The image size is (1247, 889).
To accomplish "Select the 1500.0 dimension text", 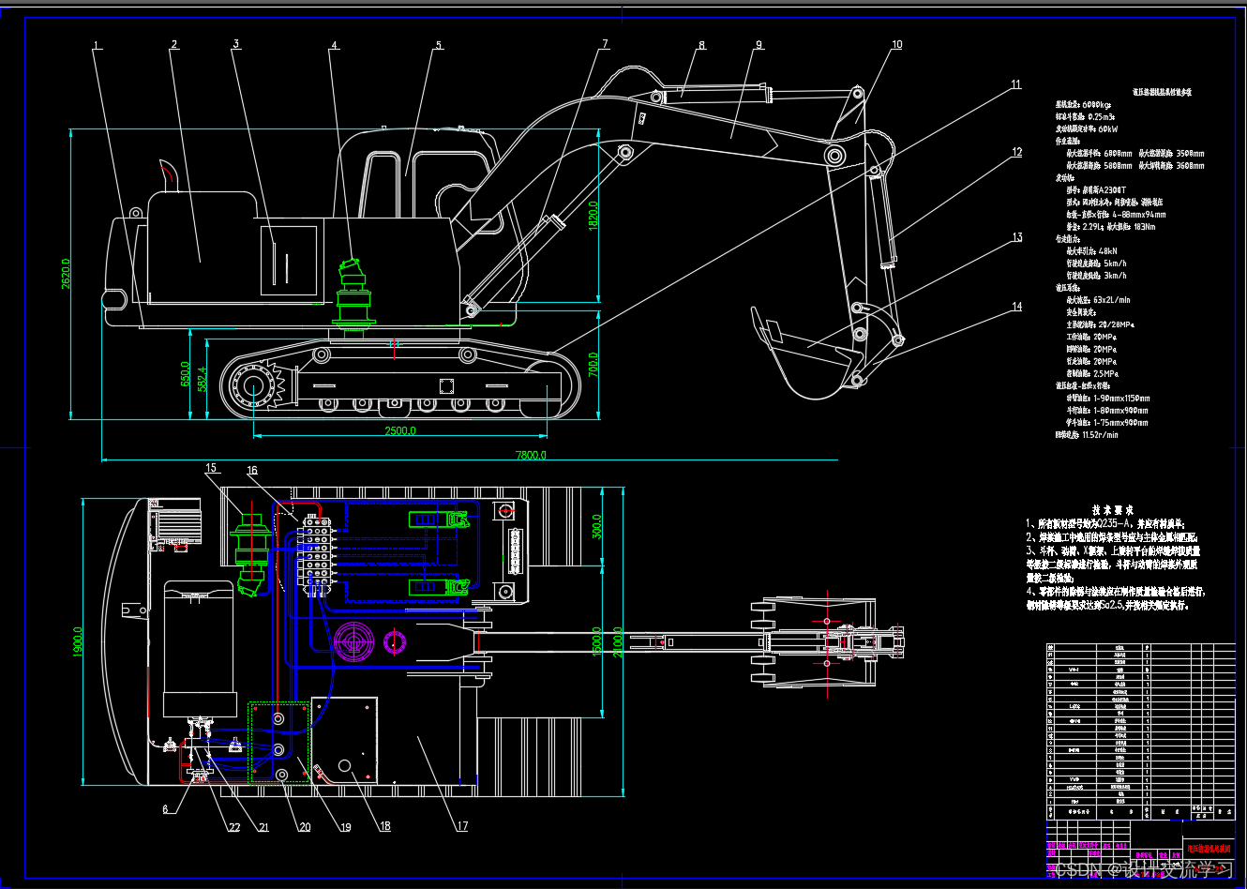I will 597,641.
